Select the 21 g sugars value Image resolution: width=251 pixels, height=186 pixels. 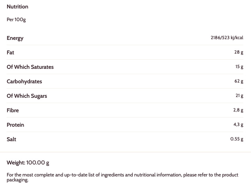239,96
